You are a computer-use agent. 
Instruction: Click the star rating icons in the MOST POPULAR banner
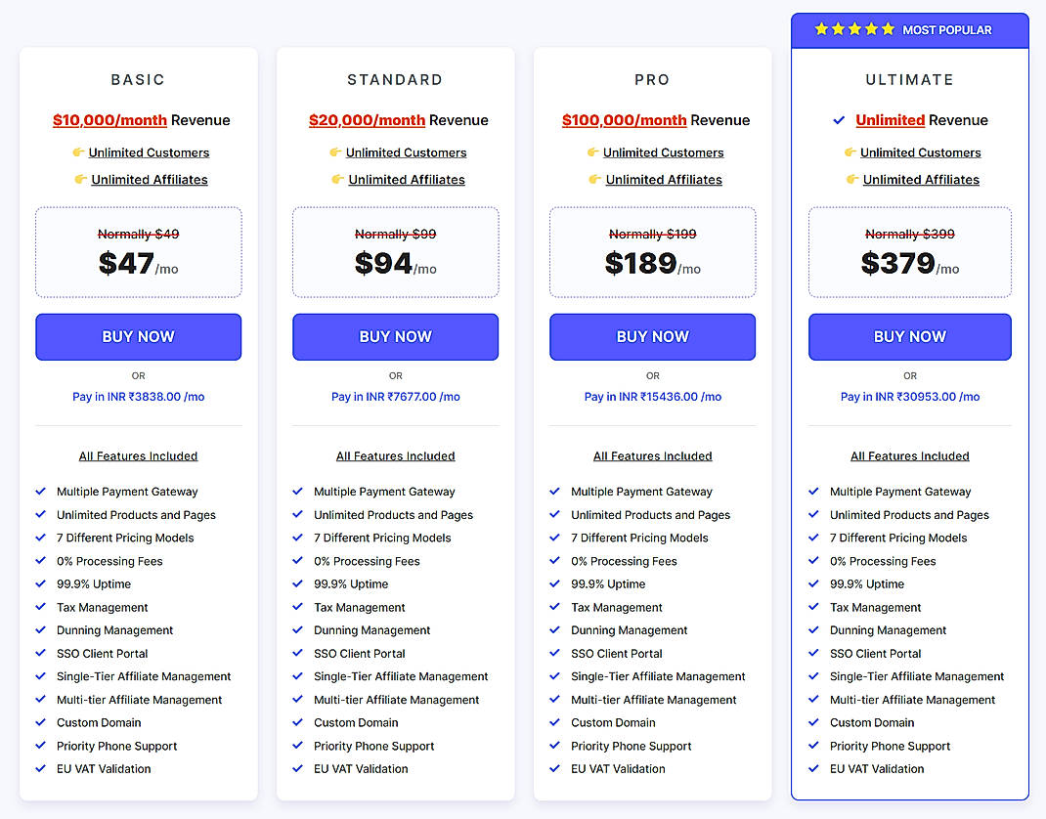coord(853,29)
